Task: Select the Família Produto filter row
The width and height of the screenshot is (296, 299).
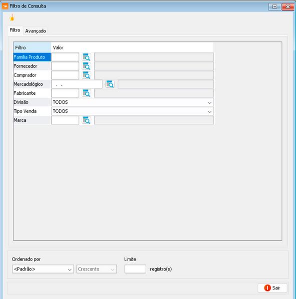Action: (32, 57)
